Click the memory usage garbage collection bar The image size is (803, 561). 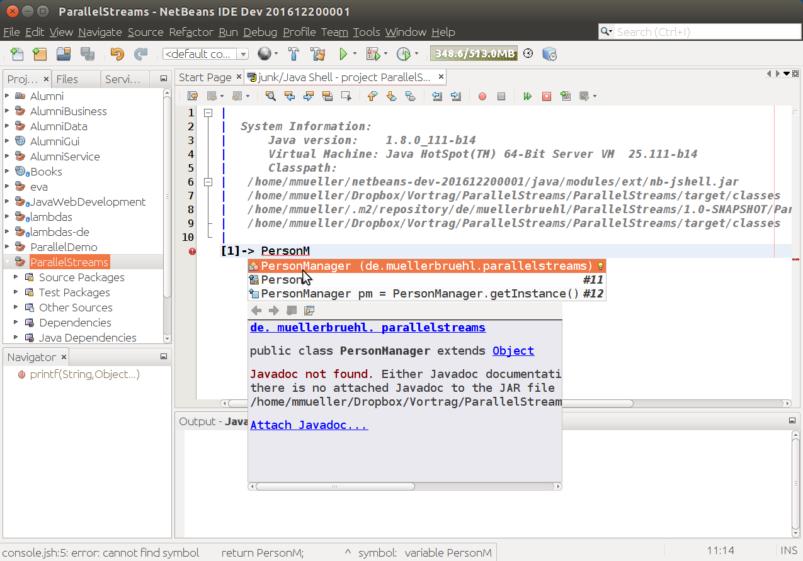pyautogui.click(x=474, y=54)
